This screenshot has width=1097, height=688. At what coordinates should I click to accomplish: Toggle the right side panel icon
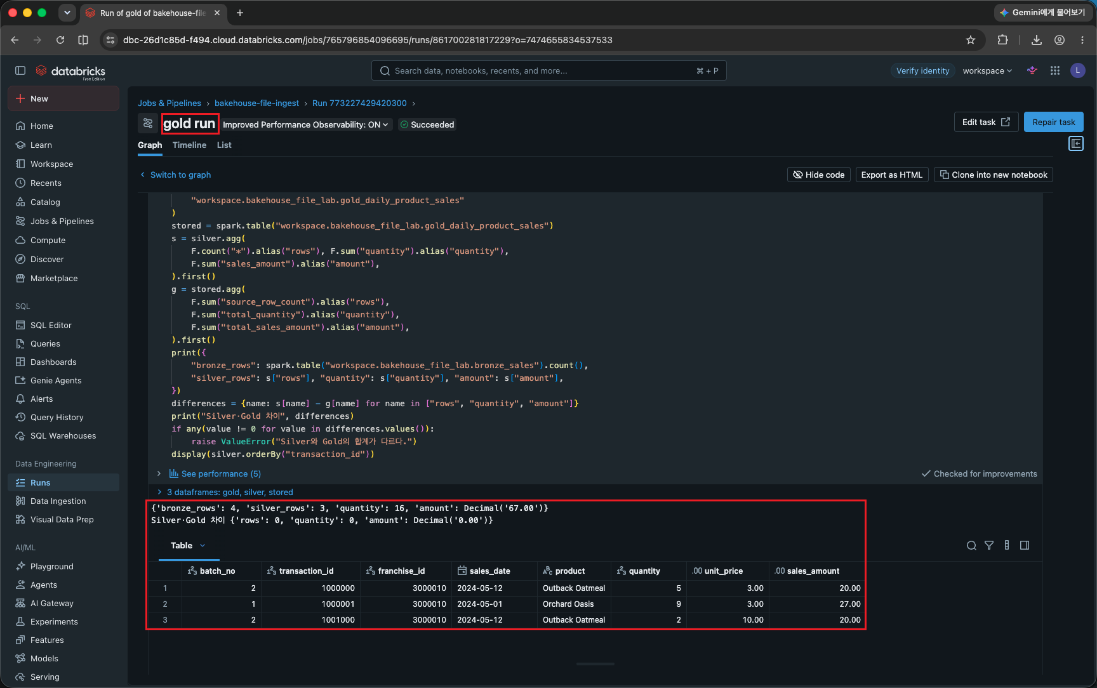tap(1076, 143)
